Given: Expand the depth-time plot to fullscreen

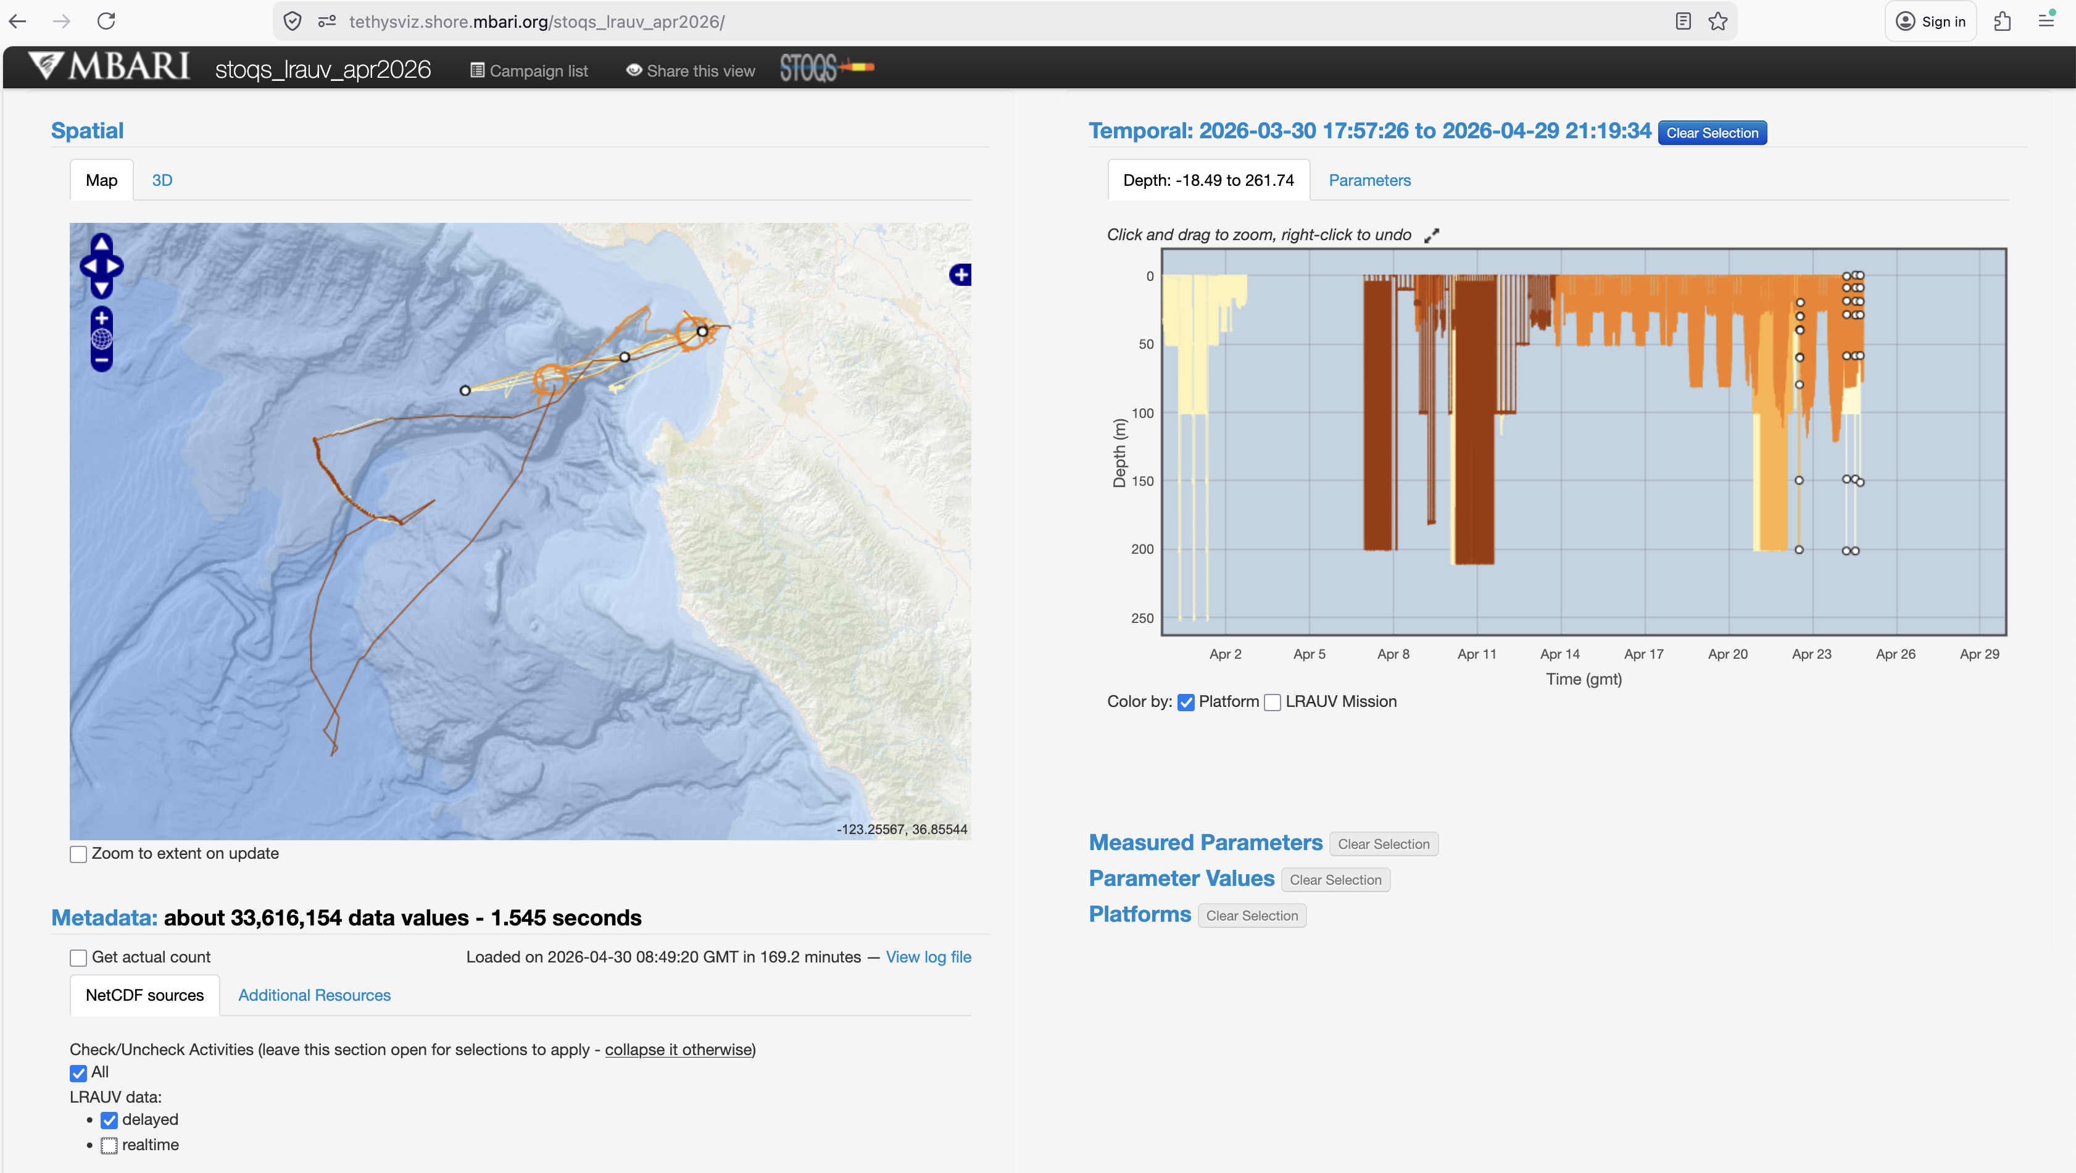Looking at the screenshot, I should [1431, 235].
